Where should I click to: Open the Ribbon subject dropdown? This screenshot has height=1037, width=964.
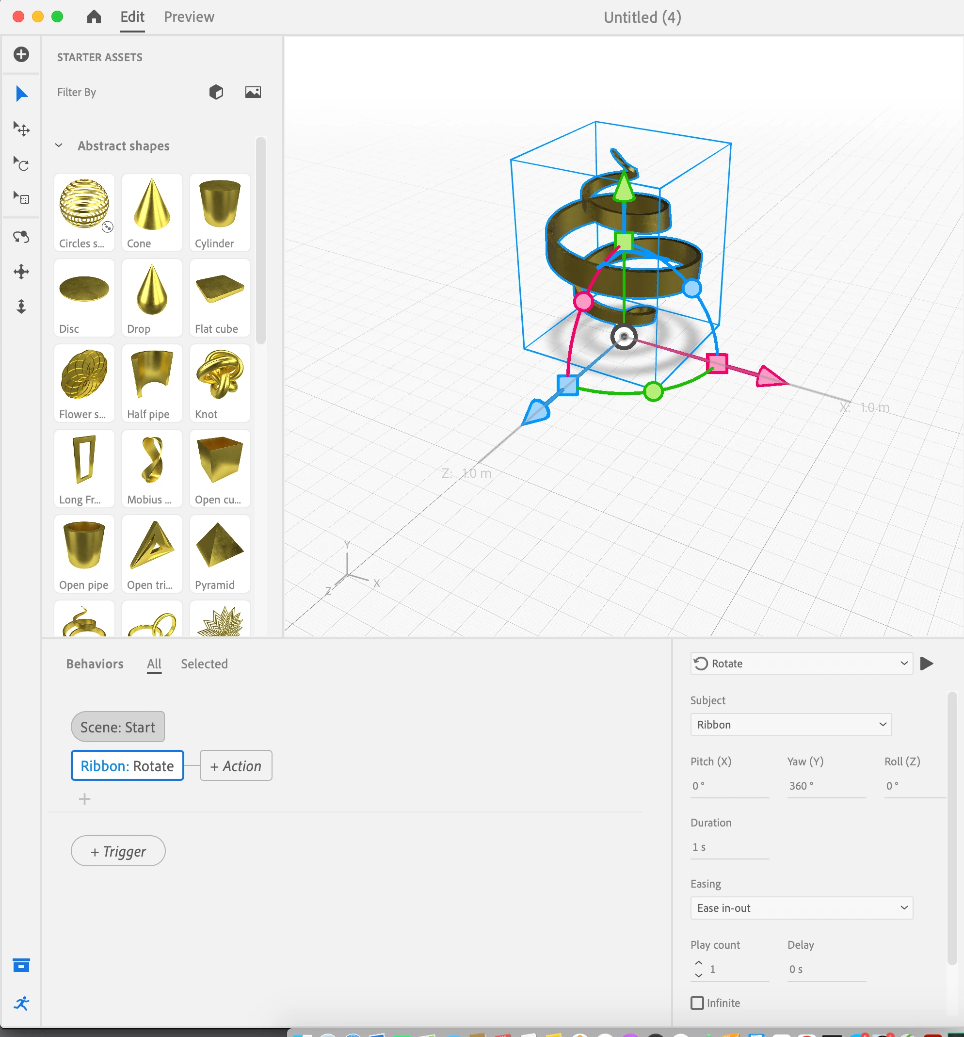790,725
